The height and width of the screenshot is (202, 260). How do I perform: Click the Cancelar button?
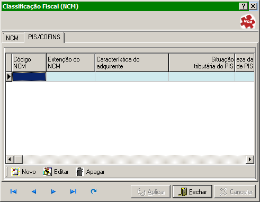click(235, 192)
